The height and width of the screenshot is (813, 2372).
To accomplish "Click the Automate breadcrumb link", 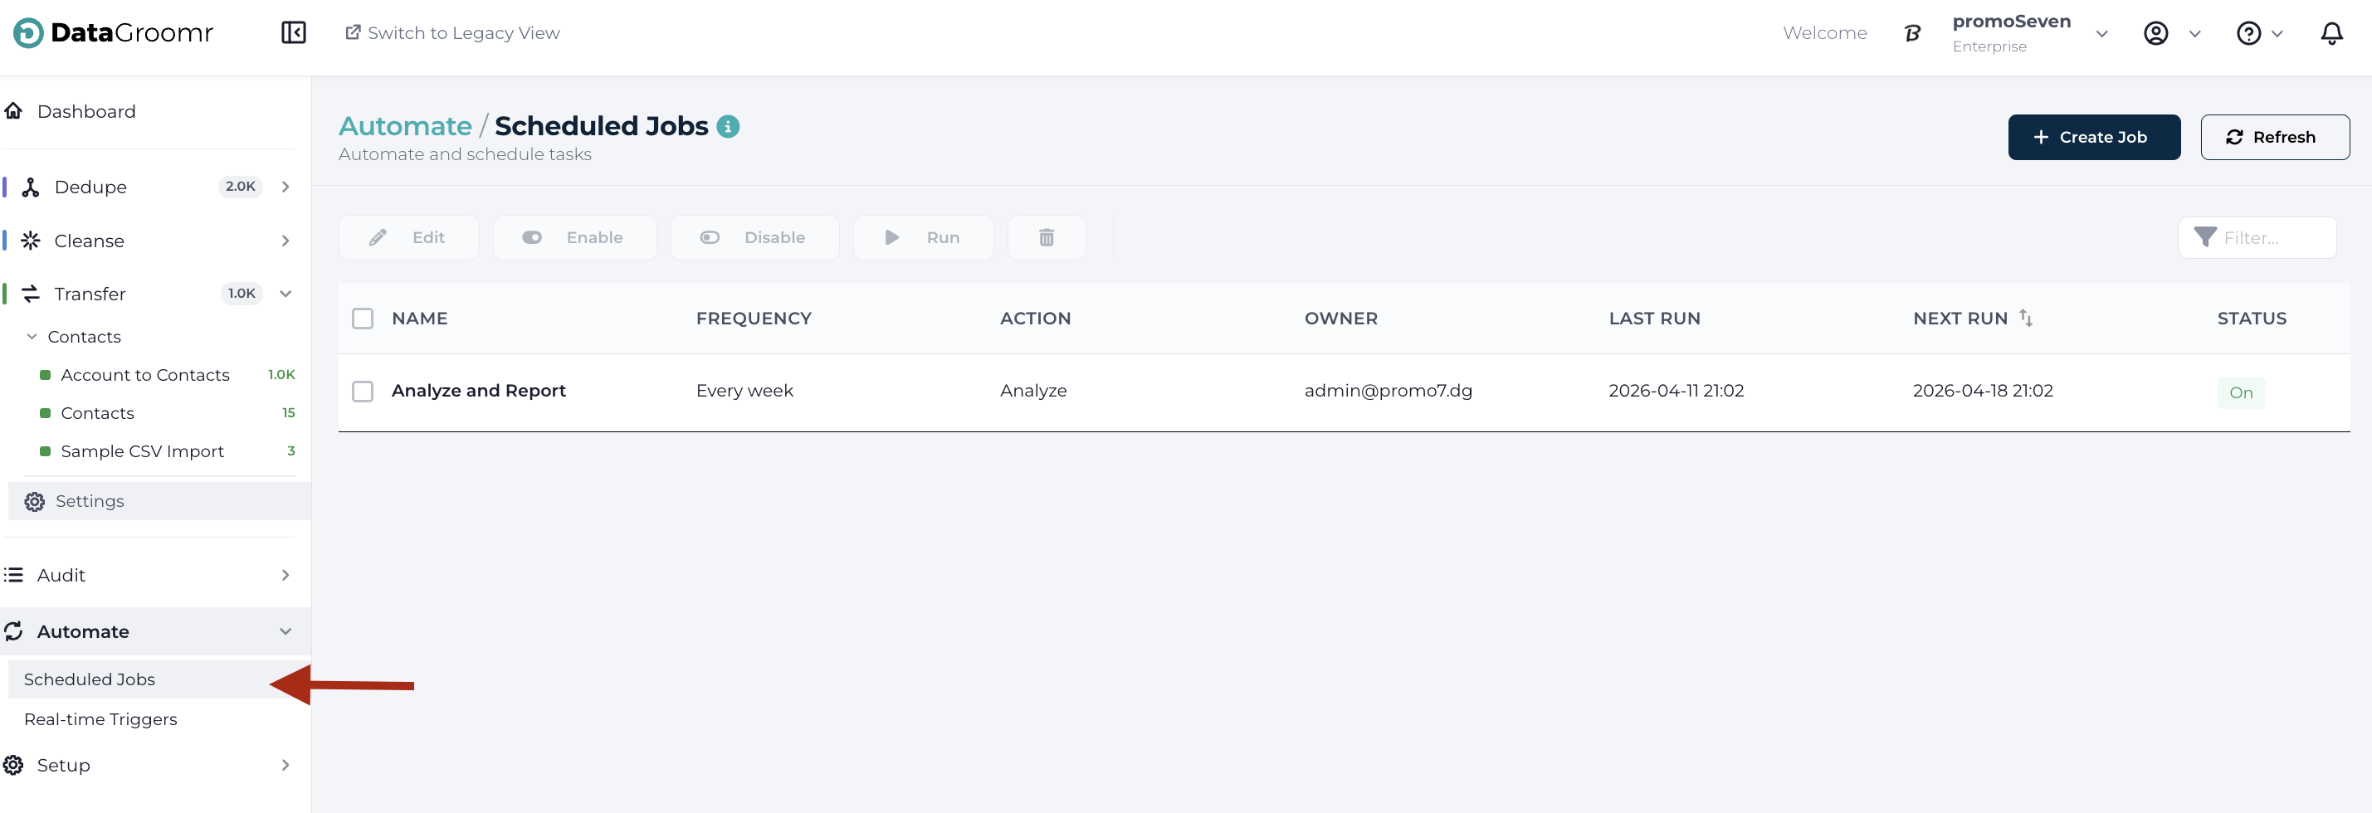I will pos(405,126).
